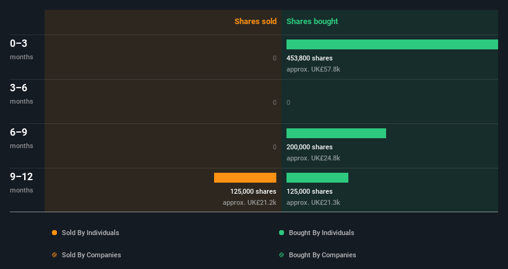Click the 6–9 months row label

click(x=22, y=138)
